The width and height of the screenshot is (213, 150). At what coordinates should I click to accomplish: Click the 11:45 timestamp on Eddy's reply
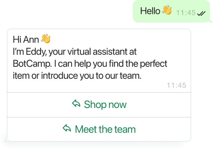(x=177, y=85)
